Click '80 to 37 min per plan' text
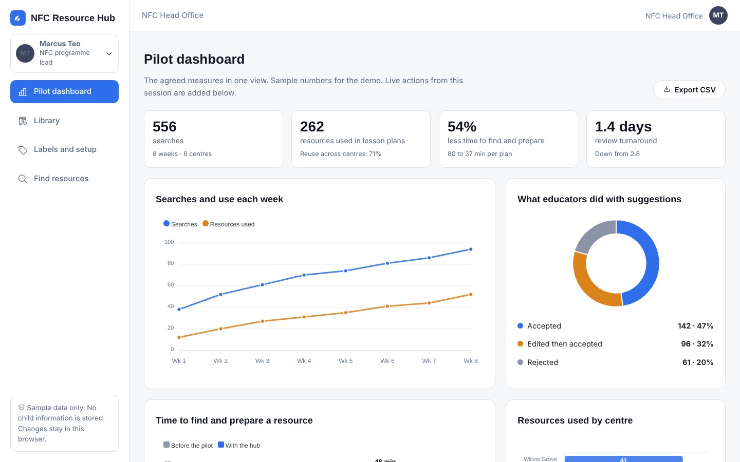This screenshot has width=740, height=462. 479,154
